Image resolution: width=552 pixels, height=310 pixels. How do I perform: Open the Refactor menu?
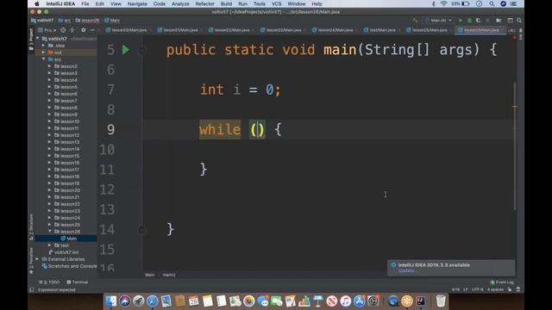[204, 3]
